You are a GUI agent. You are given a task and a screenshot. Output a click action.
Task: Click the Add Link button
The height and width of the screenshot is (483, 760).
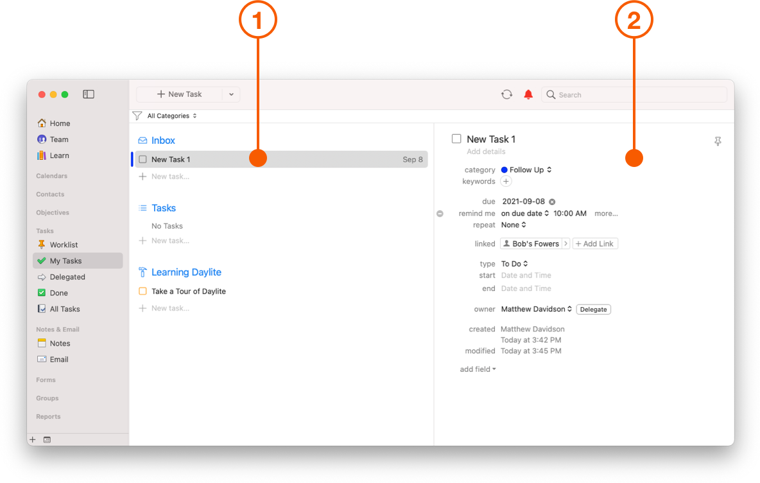595,243
